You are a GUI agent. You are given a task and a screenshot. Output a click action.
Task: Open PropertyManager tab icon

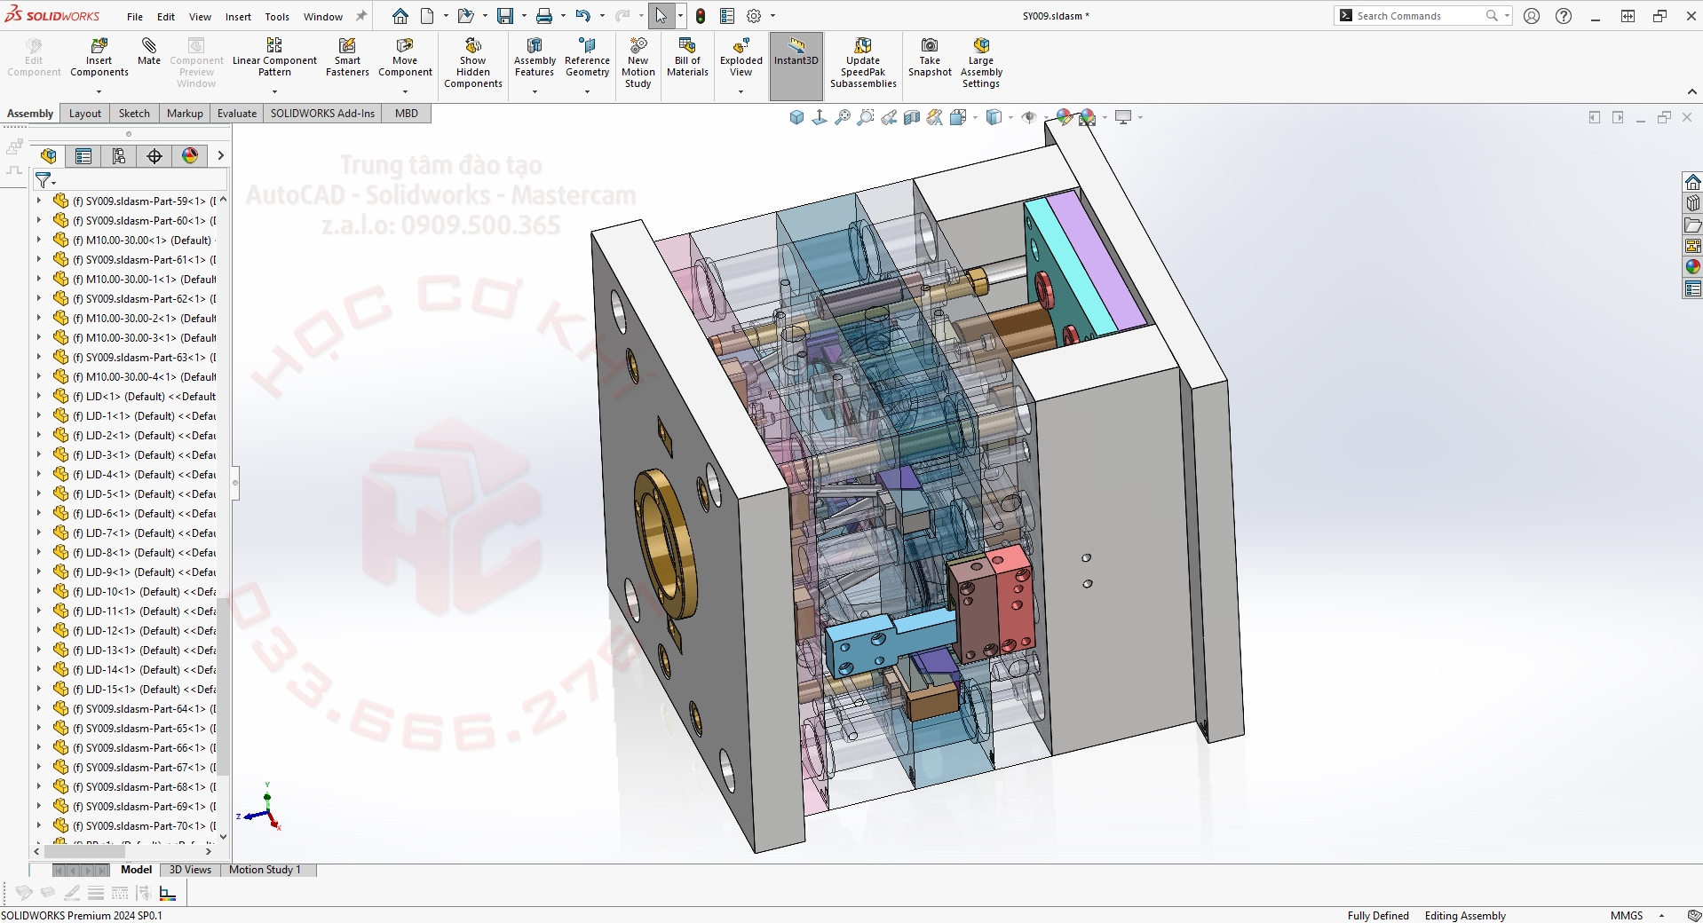tap(83, 156)
